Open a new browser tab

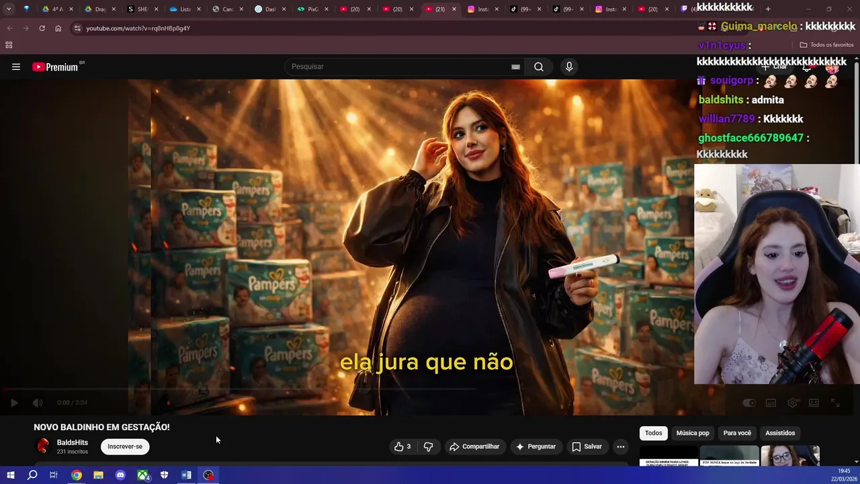(768, 9)
